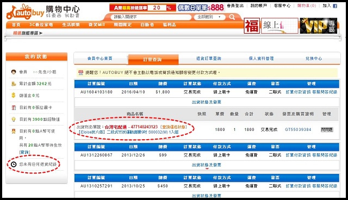The image size is (348, 200).
Task: Click the autobuy scooter logo
Action: coord(26,12)
